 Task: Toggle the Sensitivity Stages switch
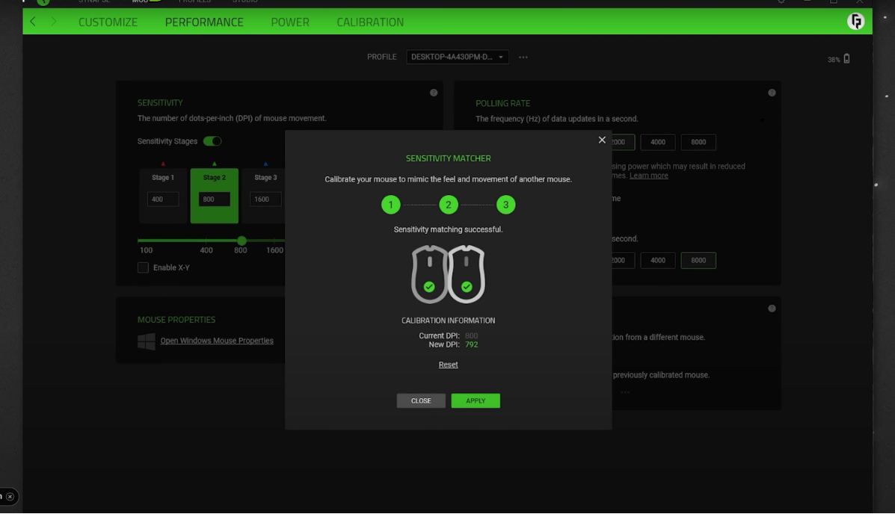pos(211,140)
